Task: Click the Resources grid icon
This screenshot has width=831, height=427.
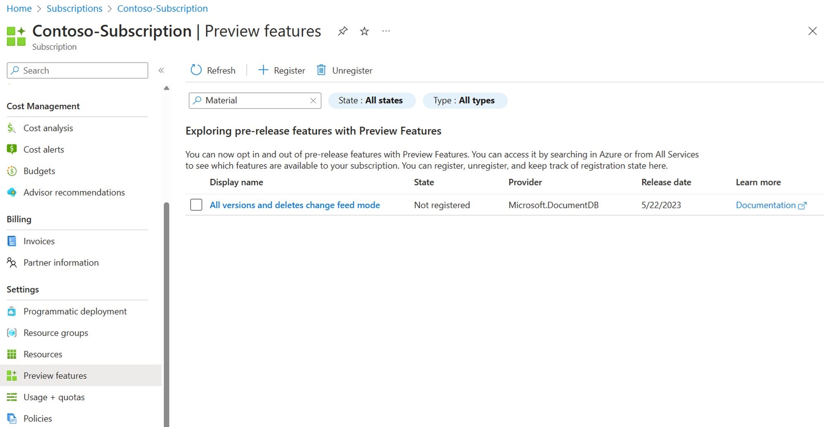Action: tap(12, 354)
